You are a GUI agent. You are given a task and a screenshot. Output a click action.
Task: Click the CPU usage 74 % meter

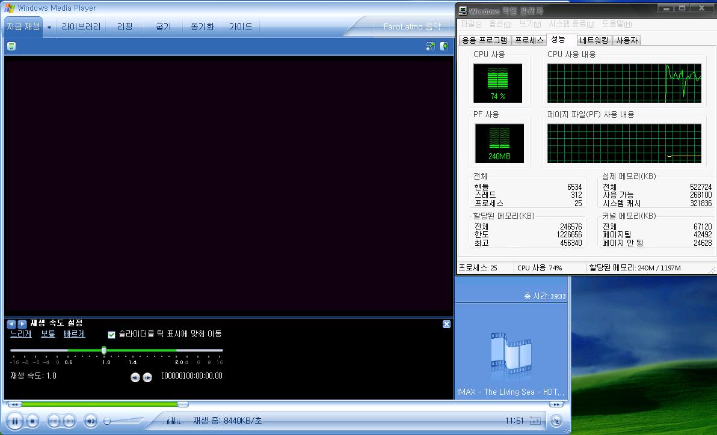click(497, 83)
